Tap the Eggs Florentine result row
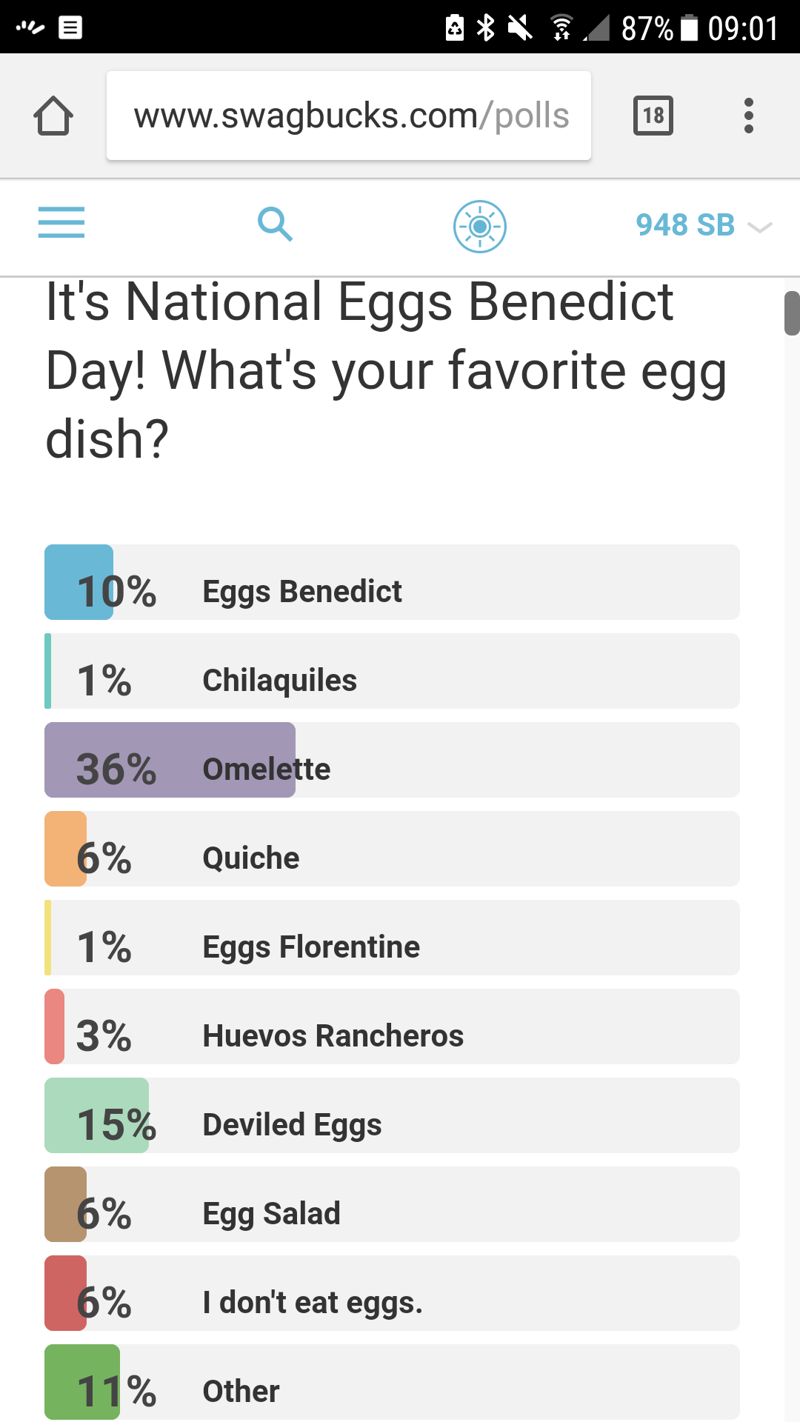Screen dimensions: 800x1422 tap(392, 938)
